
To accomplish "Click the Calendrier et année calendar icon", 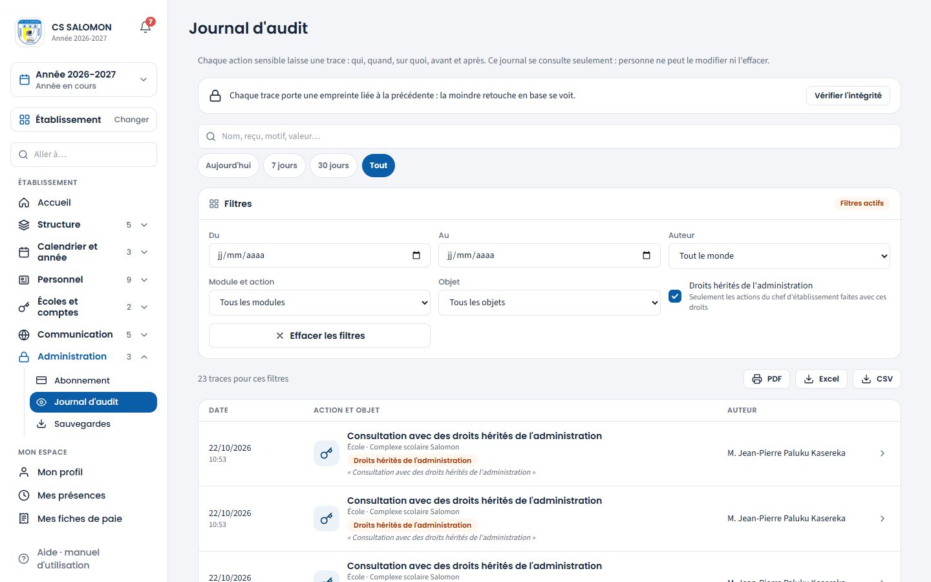I will click(24, 252).
